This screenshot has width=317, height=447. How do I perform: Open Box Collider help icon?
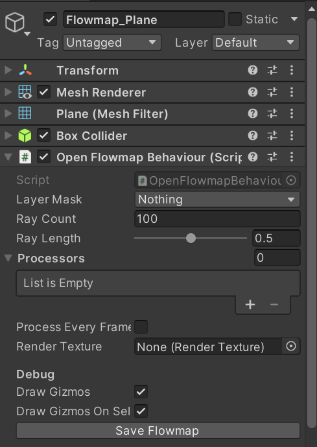click(x=253, y=135)
